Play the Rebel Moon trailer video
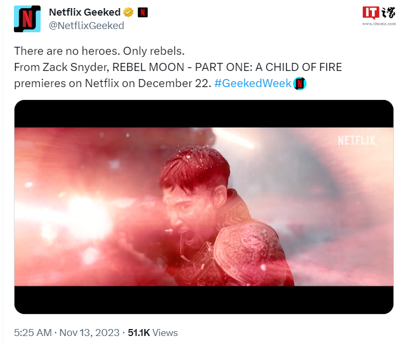The image size is (402, 343). [203, 206]
